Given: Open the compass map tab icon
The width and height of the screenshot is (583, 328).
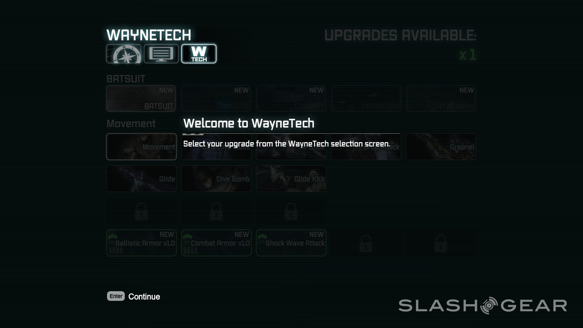Looking at the screenshot, I should 124,54.
